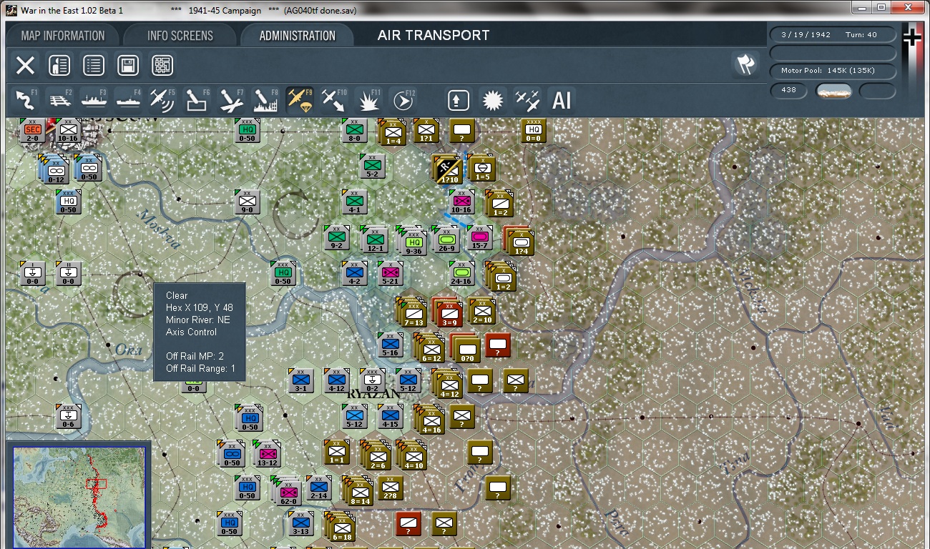Select the Soviet 6=18 infantry stack
The height and width of the screenshot is (549, 930).
point(342,528)
